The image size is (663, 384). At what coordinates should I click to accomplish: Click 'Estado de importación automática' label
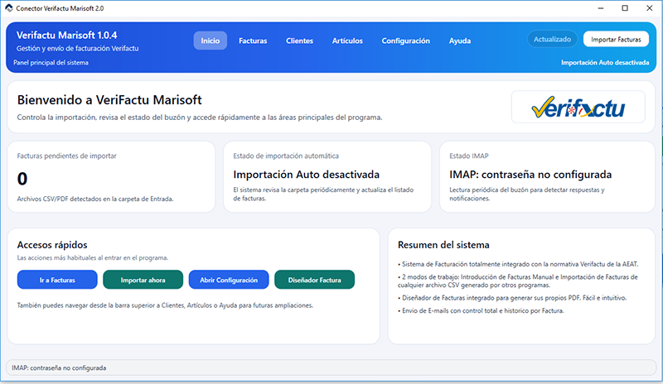coord(286,156)
